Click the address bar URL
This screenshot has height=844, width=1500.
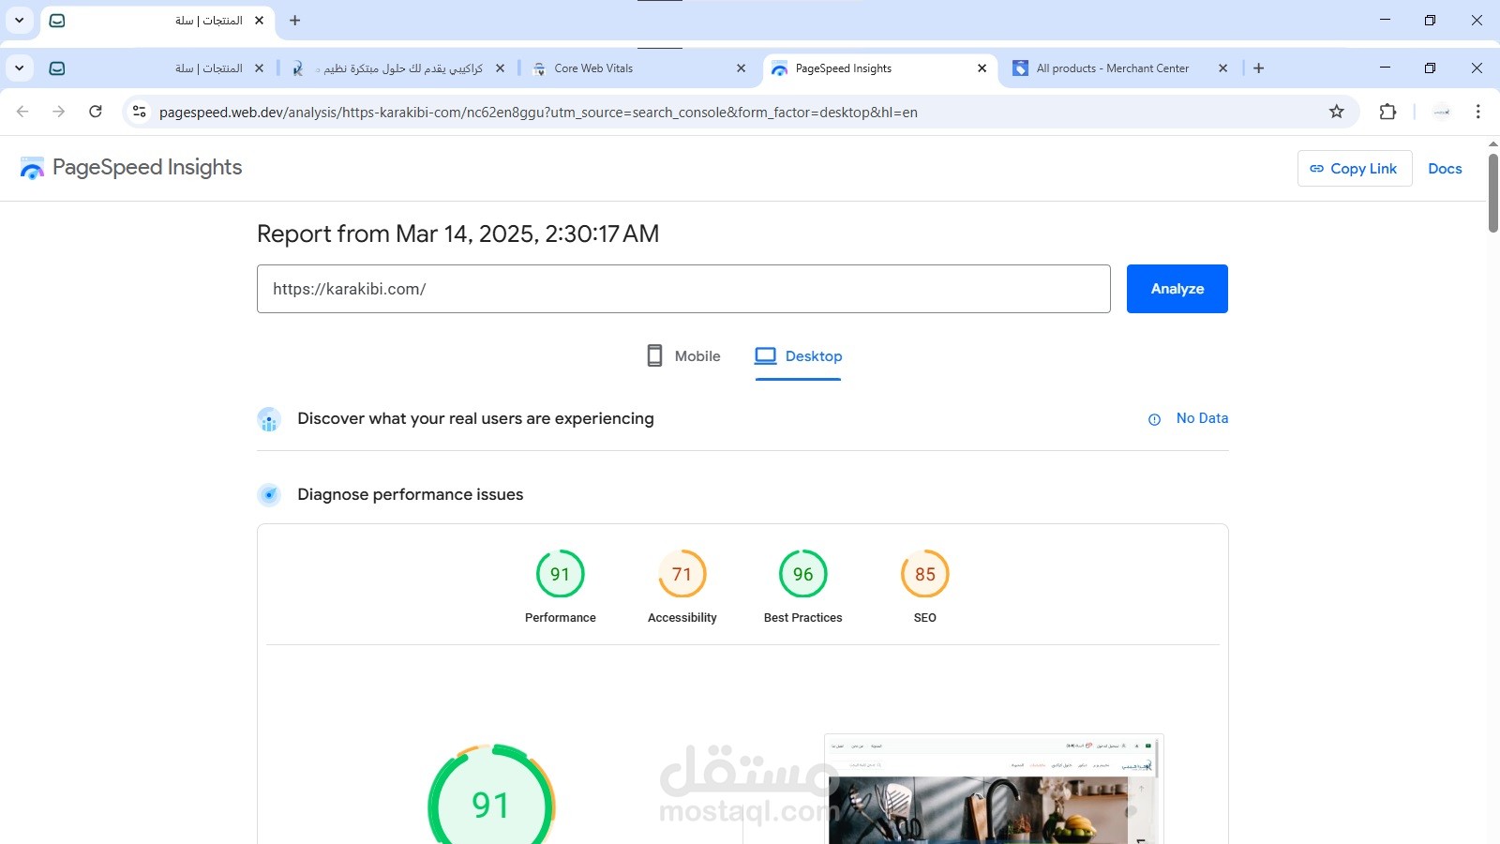click(x=538, y=113)
